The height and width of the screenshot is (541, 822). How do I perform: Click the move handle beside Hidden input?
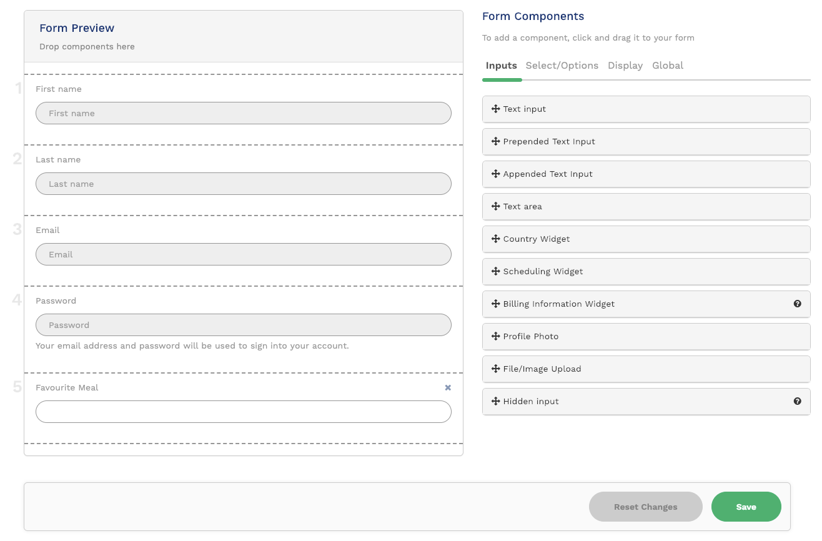(x=495, y=401)
